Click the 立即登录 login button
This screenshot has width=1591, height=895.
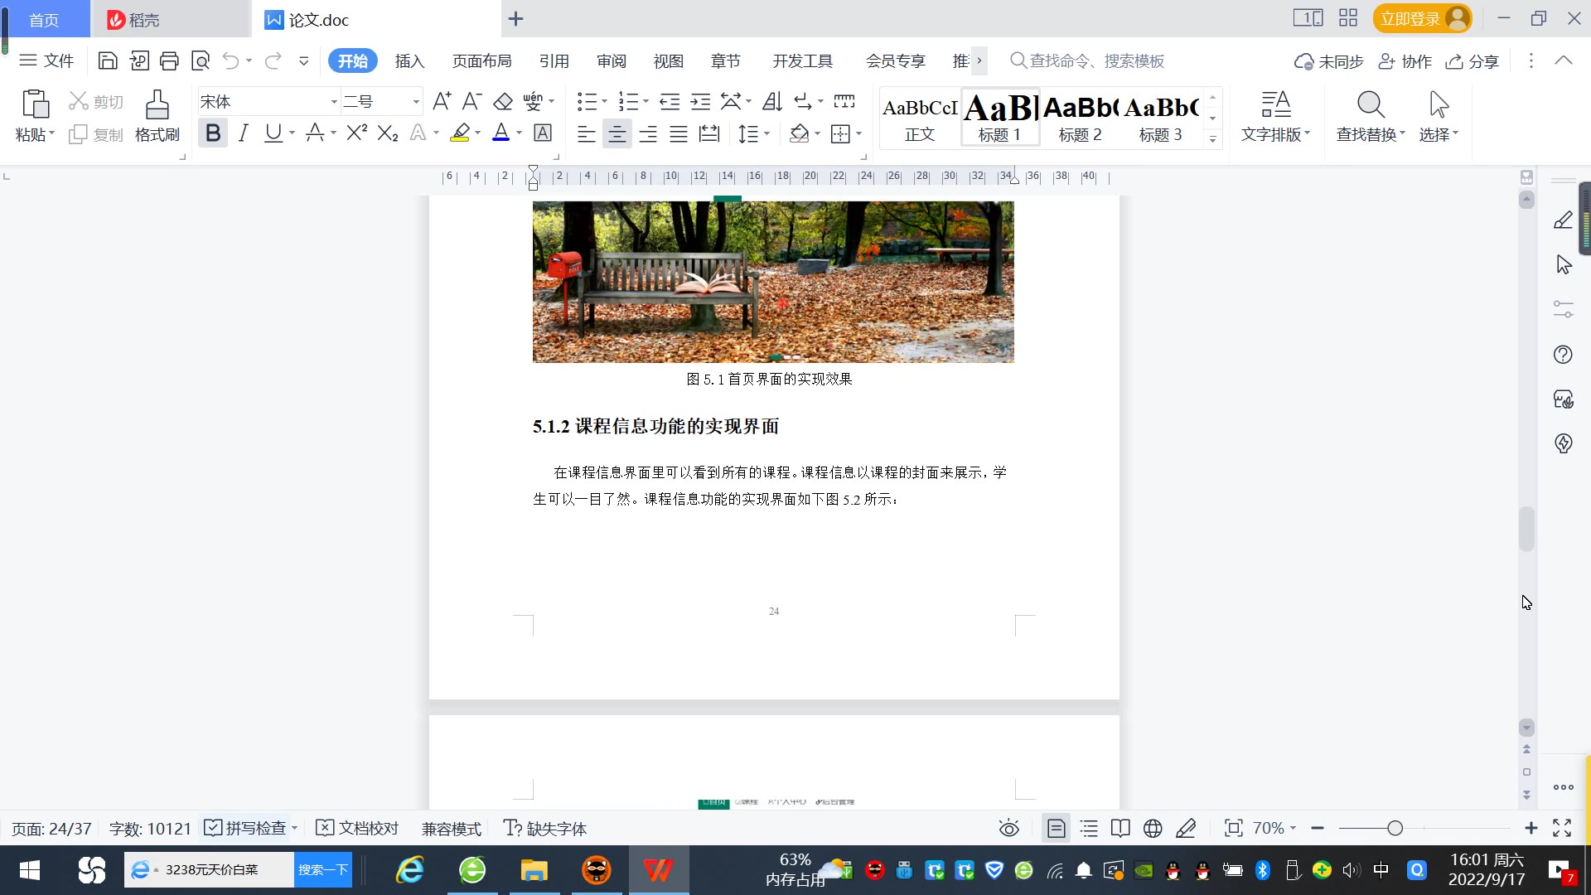pos(1410,18)
